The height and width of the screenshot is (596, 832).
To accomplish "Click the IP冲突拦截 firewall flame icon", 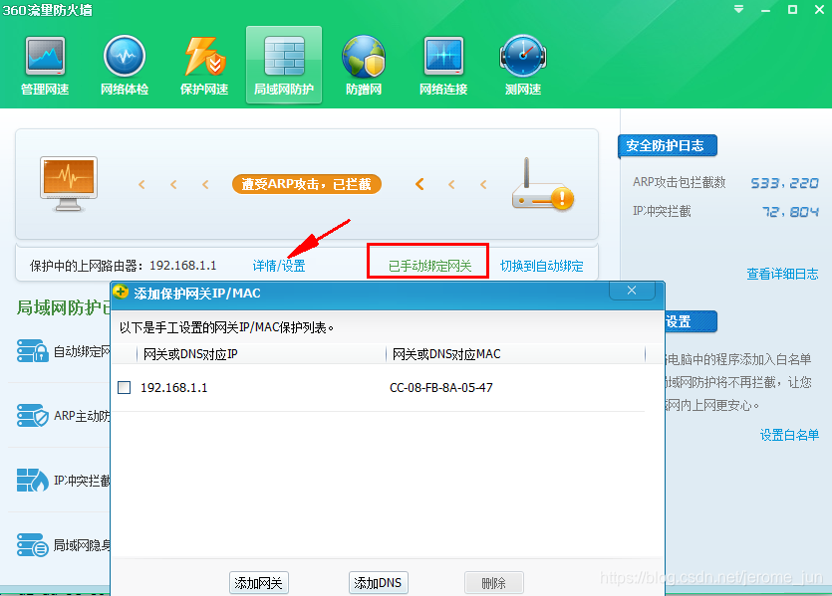I will click(x=32, y=480).
